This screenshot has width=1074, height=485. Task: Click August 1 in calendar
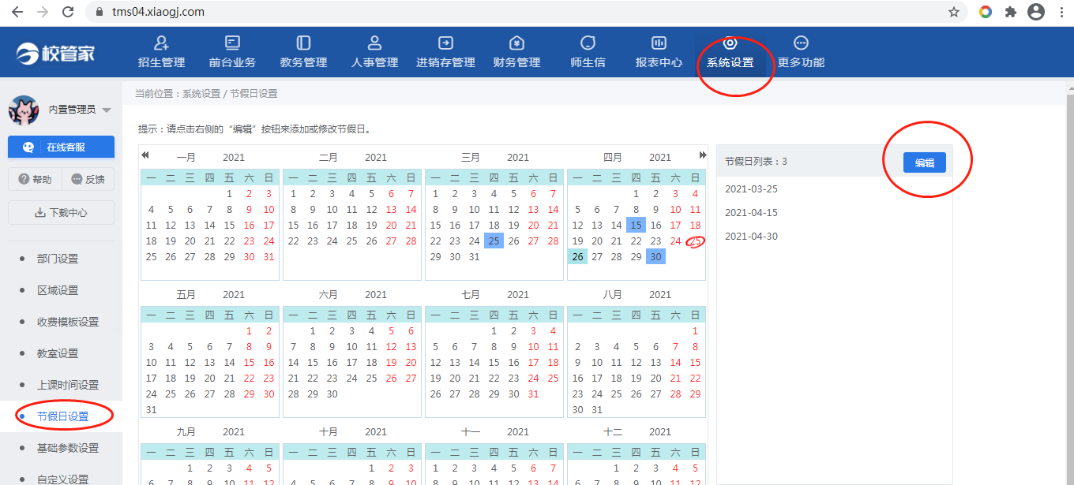[695, 331]
